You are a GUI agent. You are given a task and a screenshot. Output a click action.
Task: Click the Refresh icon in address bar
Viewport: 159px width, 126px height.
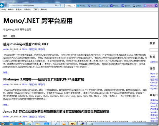pos(62,6)
